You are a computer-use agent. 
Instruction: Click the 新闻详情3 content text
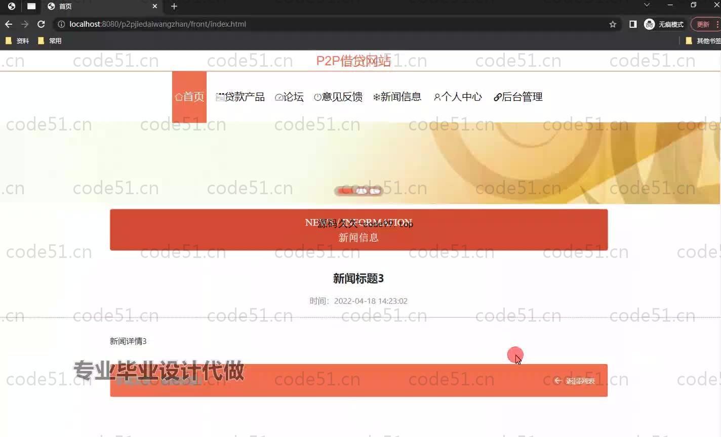coord(128,341)
